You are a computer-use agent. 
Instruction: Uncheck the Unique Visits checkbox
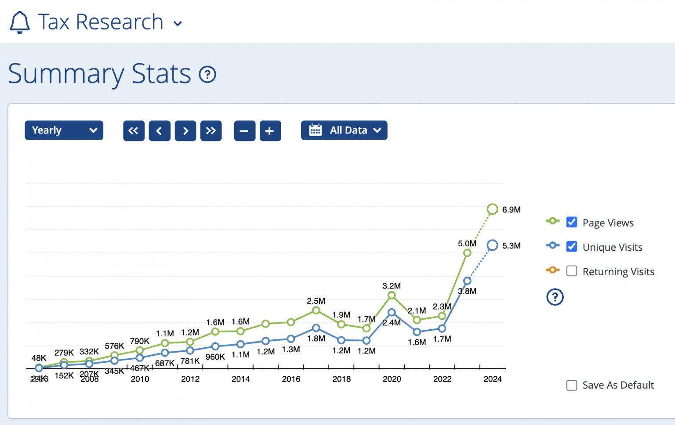(x=572, y=247)
